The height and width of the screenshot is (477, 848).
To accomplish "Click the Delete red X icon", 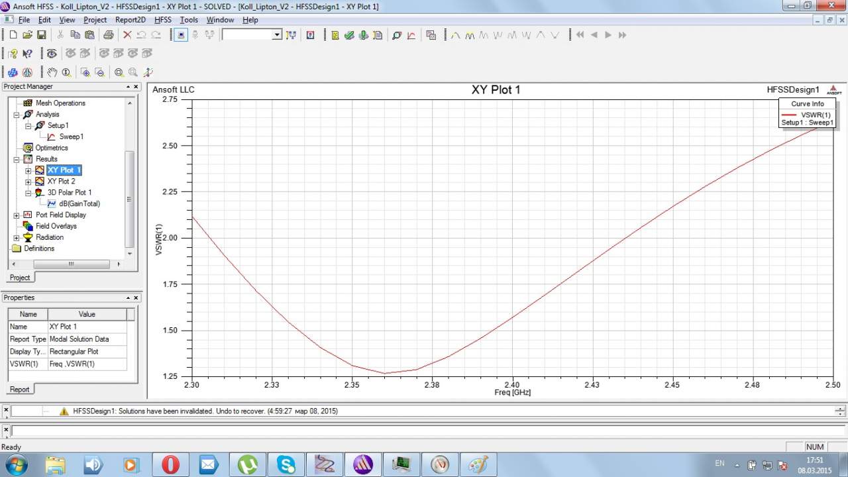I will tap(127, 35).
